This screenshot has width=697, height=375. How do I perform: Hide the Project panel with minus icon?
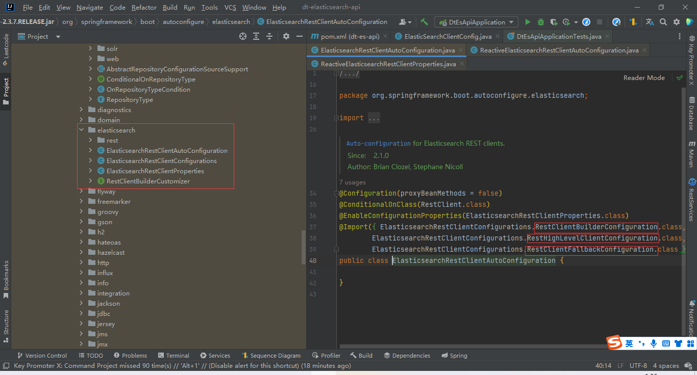(x=300, y=36)
